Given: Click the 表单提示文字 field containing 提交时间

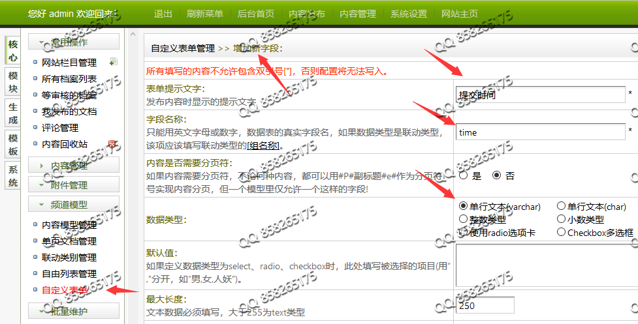Looking at the screenshot, I should tap(540, 95).
